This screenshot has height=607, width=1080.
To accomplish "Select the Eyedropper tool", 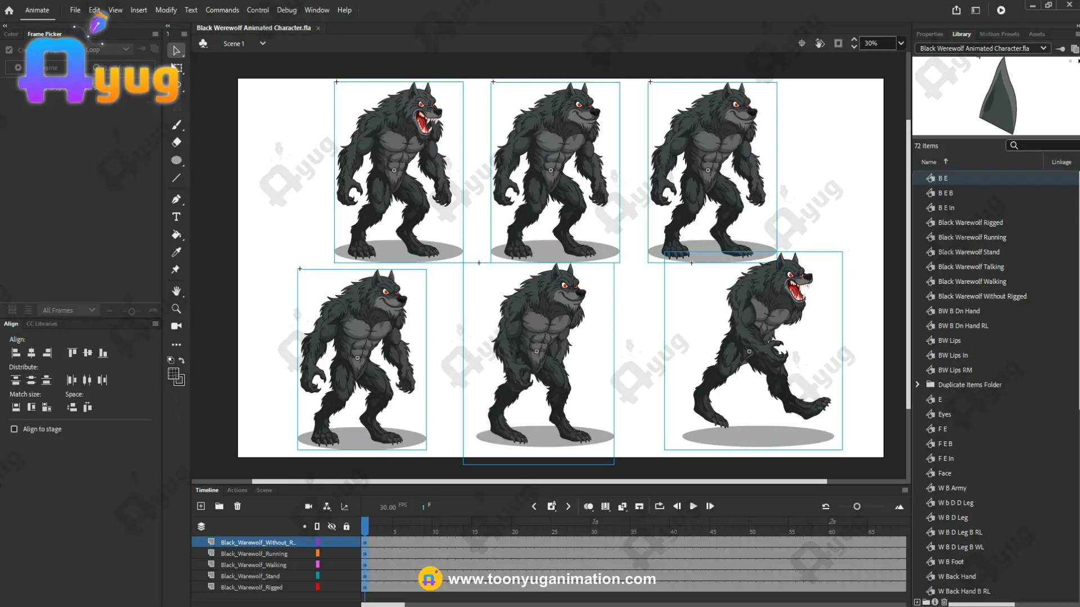I will pos(176,252).
